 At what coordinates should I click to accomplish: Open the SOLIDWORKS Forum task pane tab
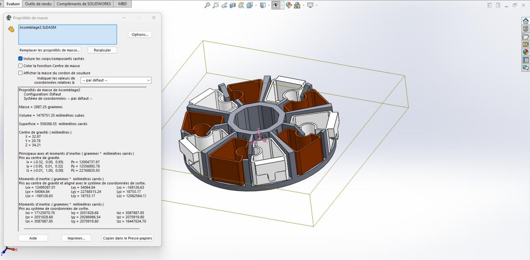pos(525,68)
